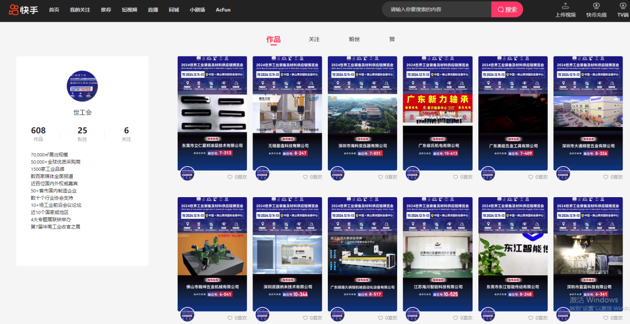Click author avatar under 广东振德久钢铝机械 video

point(338,315)
